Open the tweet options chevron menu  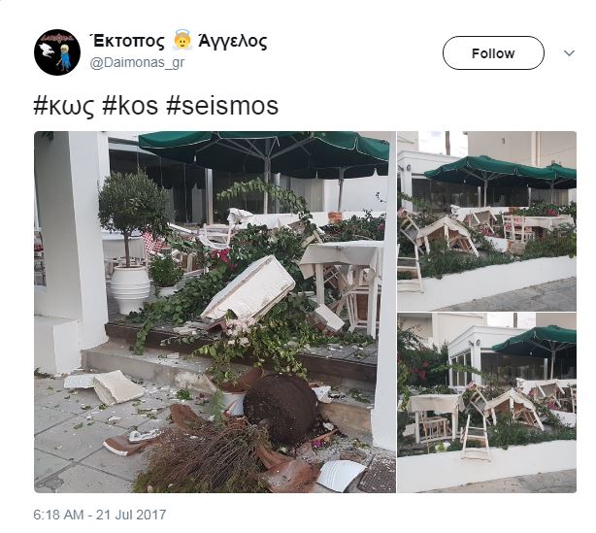click(x=569, y=53)
